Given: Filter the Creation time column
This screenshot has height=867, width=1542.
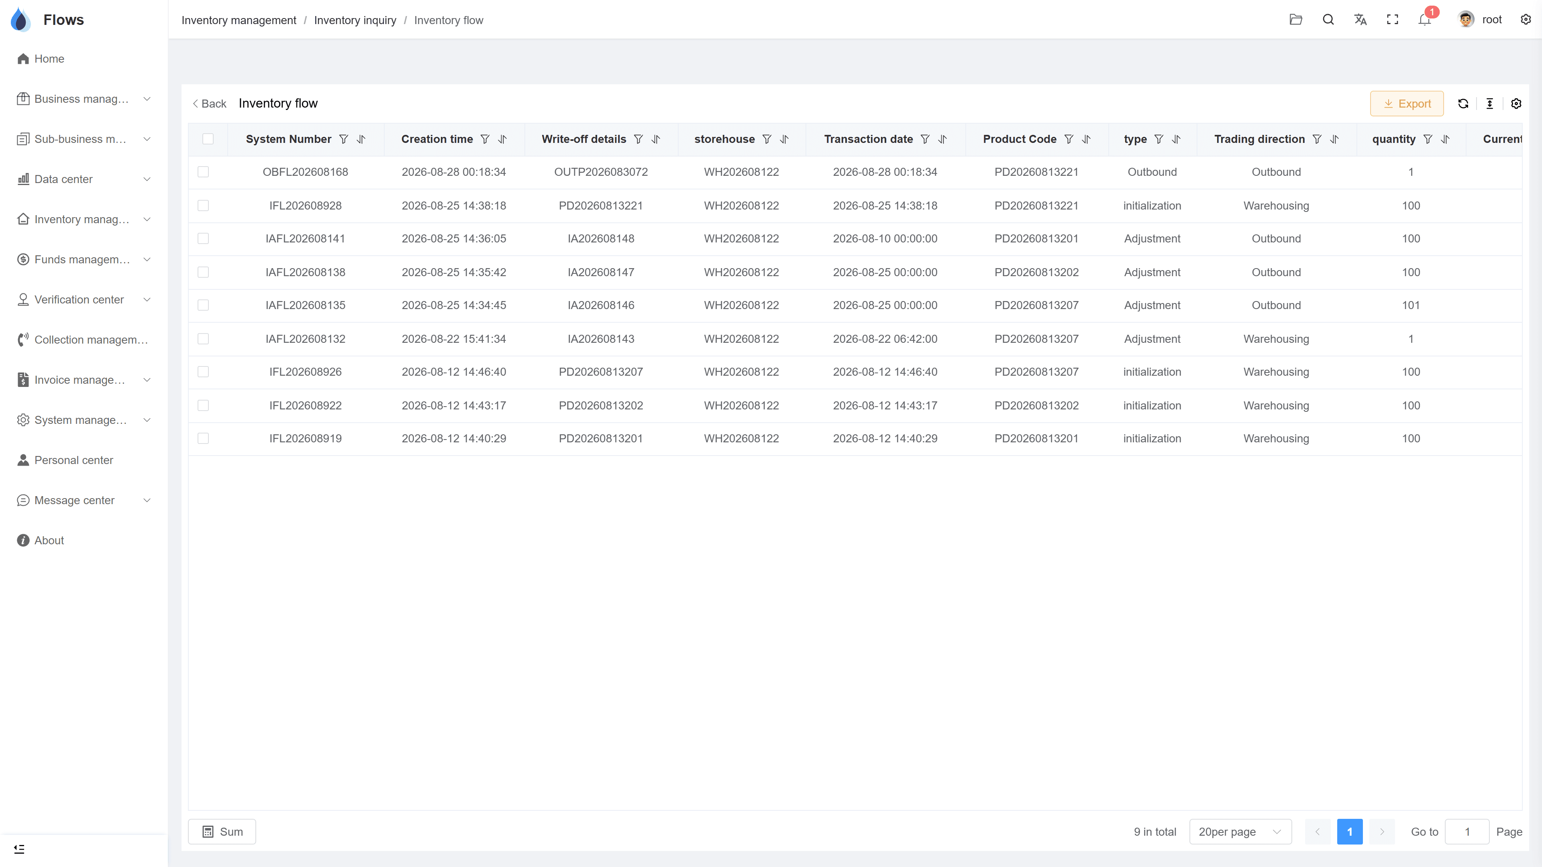Looking at the screenshot, I should click(485, 139).
